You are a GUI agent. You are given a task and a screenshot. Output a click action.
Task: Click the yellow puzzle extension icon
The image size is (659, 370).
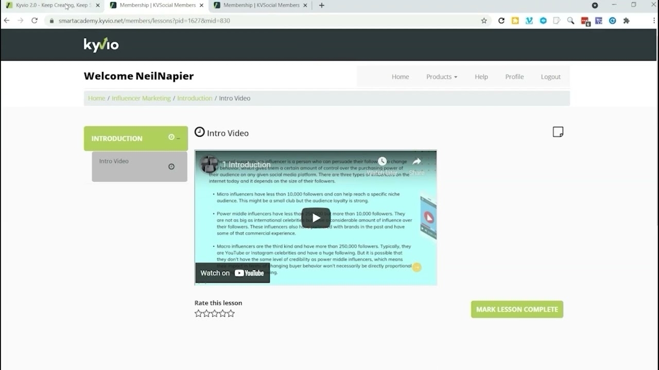[x=515, y=21]
